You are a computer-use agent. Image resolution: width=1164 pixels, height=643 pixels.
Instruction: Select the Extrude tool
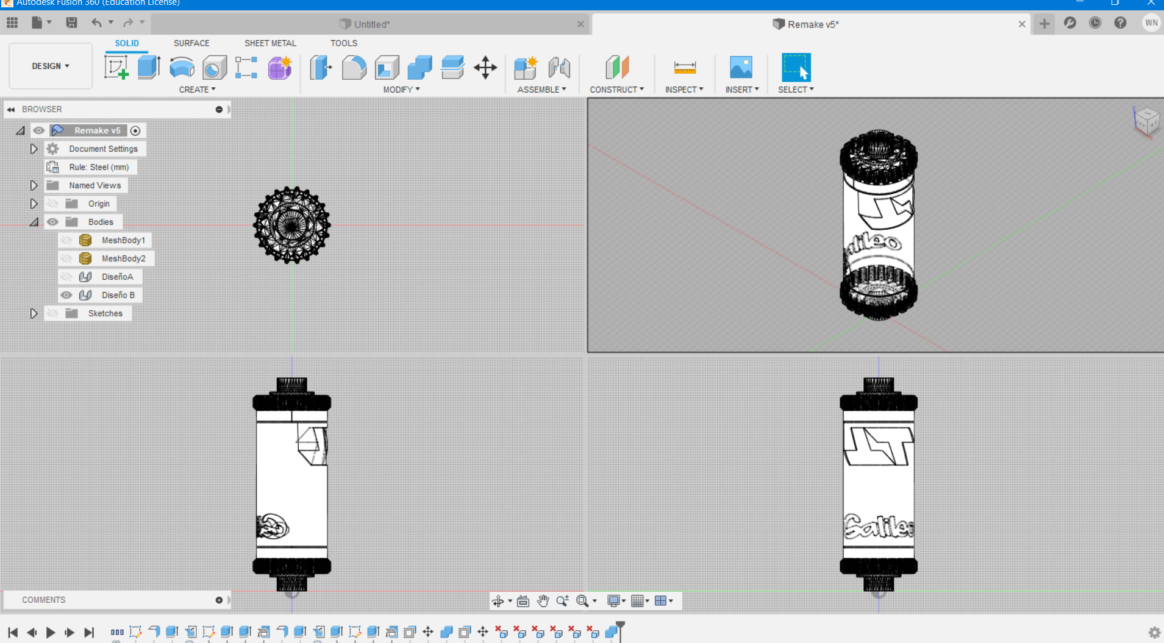click(x=149, y=67)
